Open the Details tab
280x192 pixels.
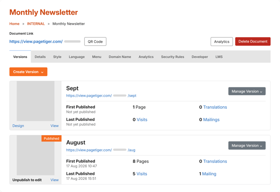(40, 56)
